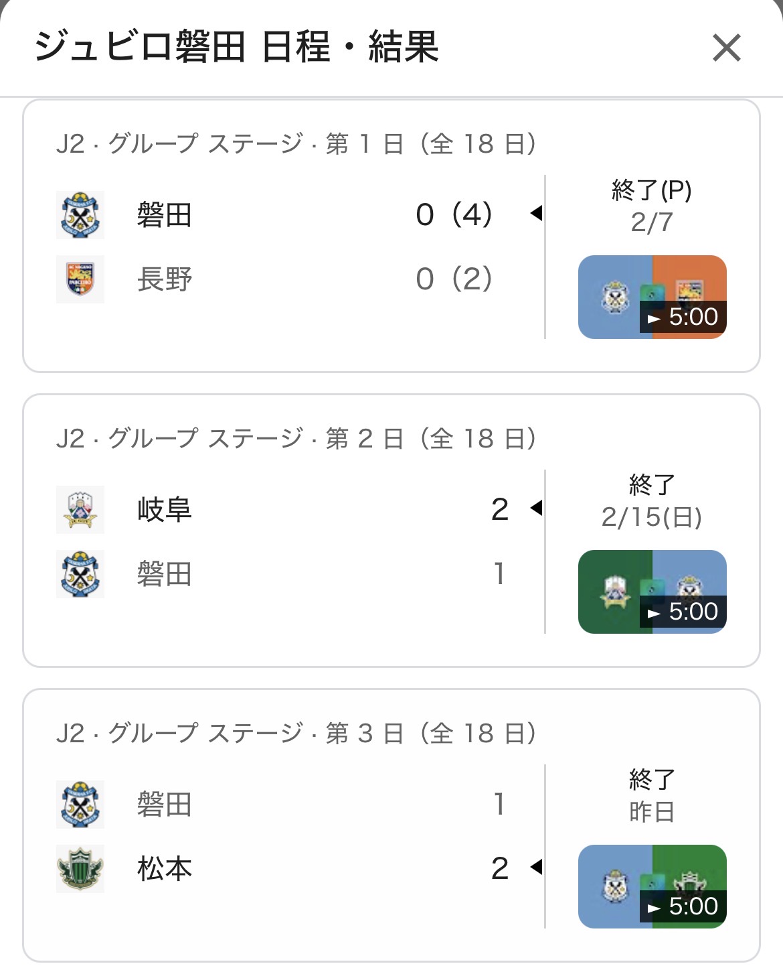The height and width of the screenshot is (966, 783).
Task: Click the 2/15(日) match date
Action: (x=652, y=517)
